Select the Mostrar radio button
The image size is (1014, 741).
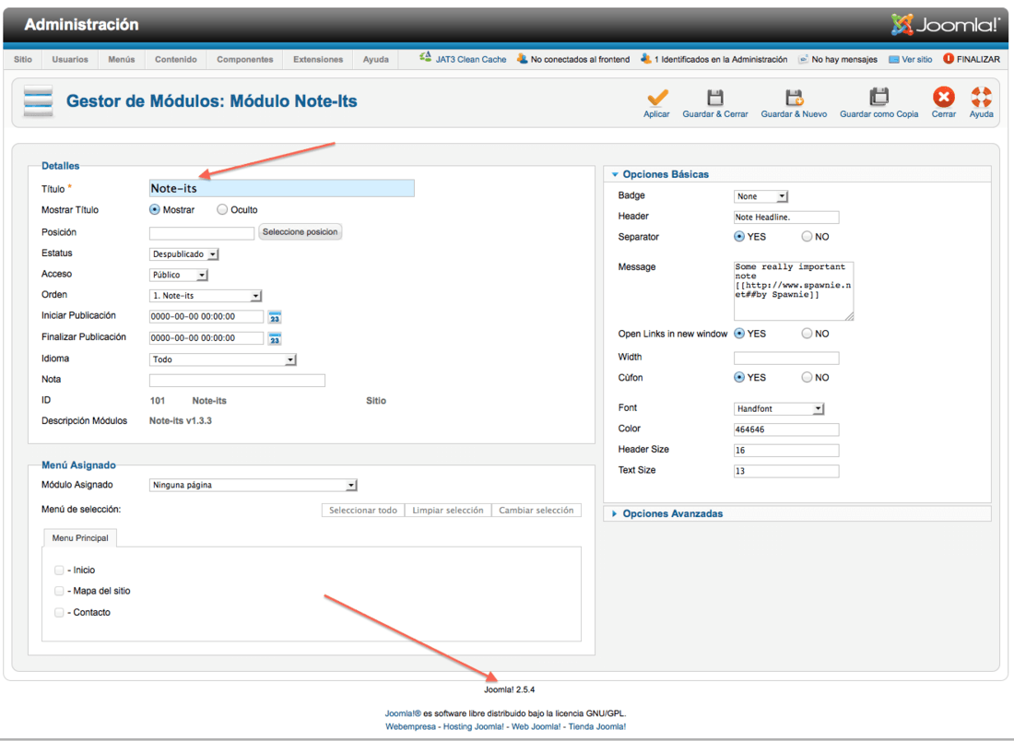tap(155, 209)
